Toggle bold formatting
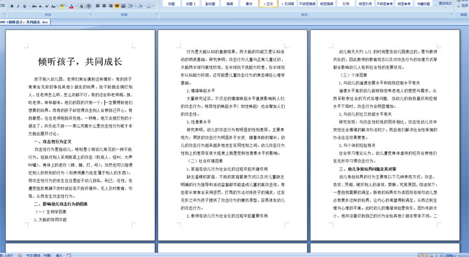The image size is (469, 257). (x=12, y=6)
